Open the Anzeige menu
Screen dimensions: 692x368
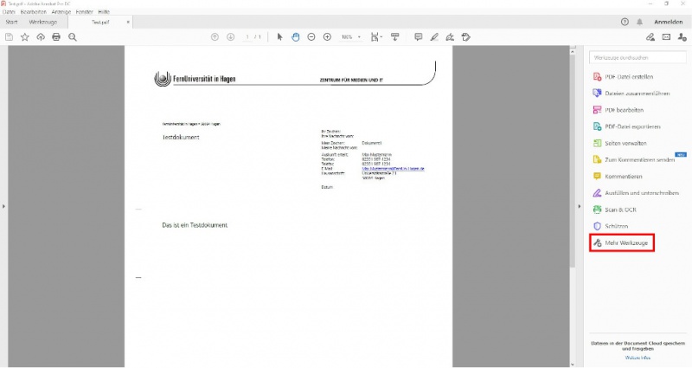tap(61, 12)
